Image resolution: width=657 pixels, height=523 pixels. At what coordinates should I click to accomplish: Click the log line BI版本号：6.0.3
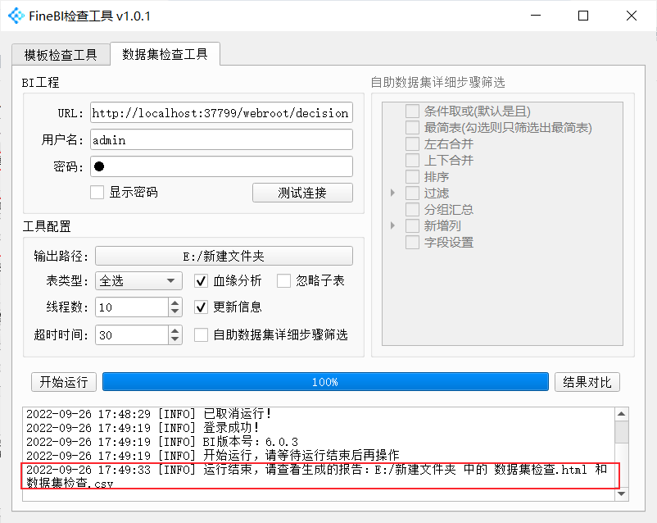coord(162,442)
